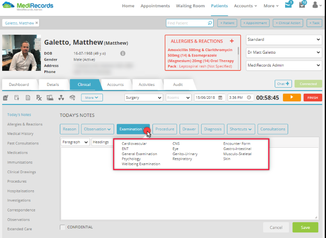Image resolution: width=326 pixels, height=238 pixels.
Task: Switch to the Details tab
Action: (x=53, y=84)
